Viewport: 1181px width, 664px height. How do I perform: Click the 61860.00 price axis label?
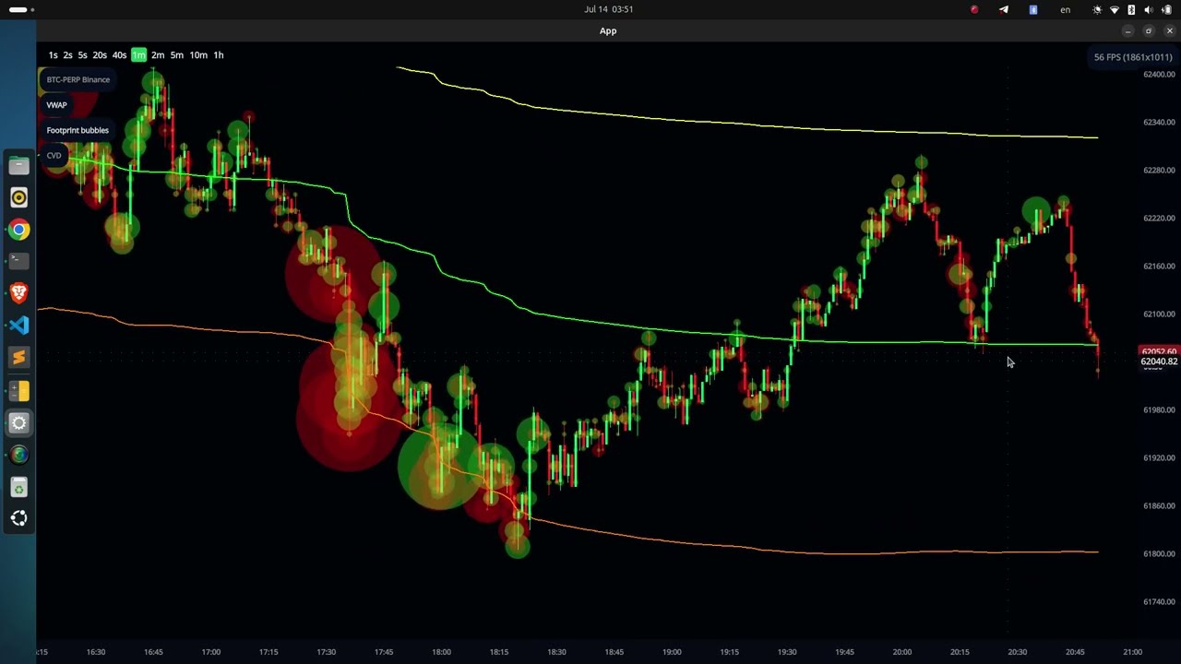click(x=1159, y=505)
